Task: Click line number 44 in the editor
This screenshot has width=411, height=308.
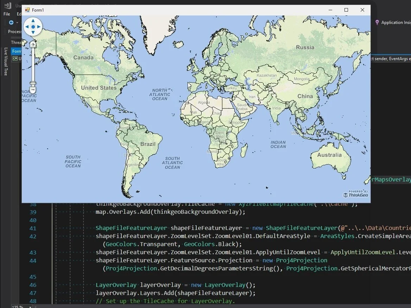Action: pyautogui.click(x=33, y=261)
